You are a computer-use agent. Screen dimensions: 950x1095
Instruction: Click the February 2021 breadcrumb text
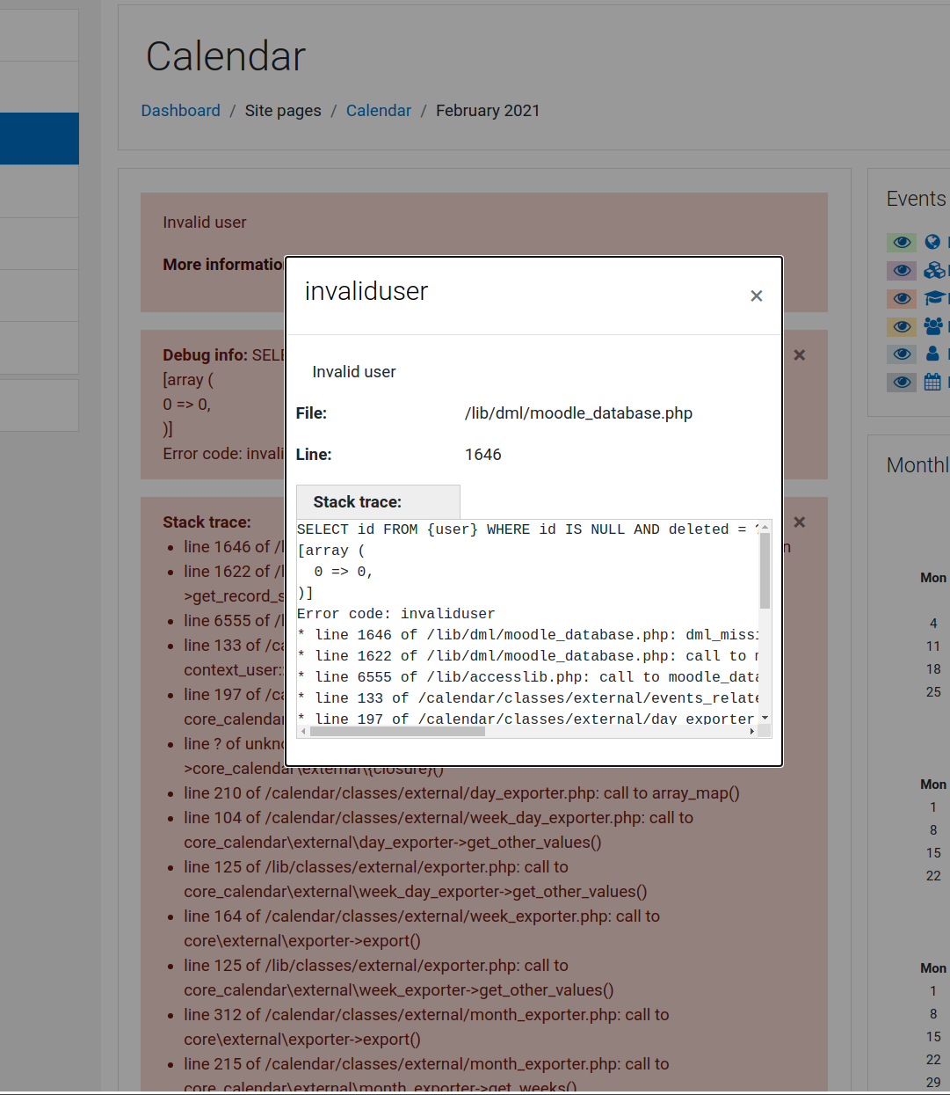488,111
